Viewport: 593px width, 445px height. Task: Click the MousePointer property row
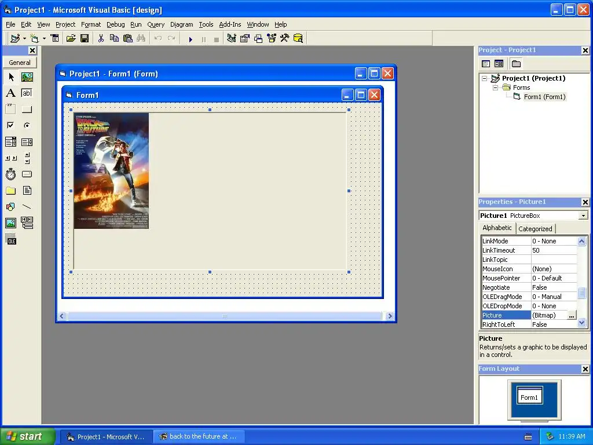coord(529,278)
